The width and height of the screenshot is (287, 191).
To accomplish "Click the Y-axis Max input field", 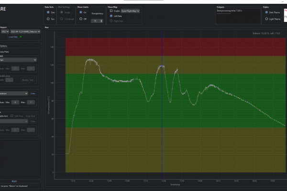I will point(31,102).
